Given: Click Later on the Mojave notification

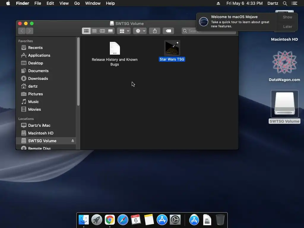Looking at the screenshot, I should tap(287, 26).
